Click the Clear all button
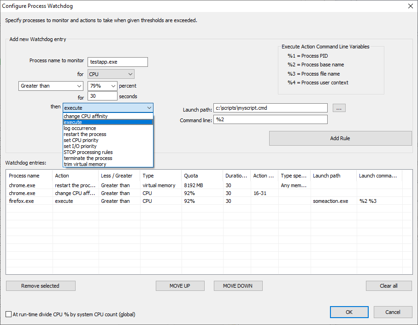Viewport: 418px width, 325px height. pyautogui.click(x=389, y=285)
